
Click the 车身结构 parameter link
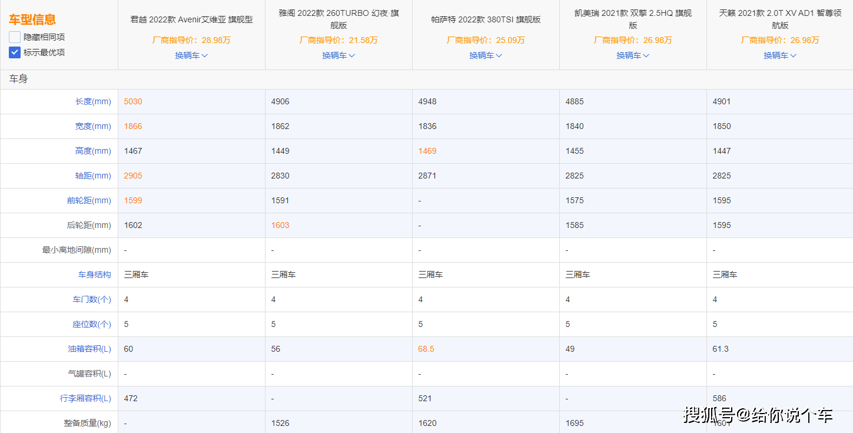[x=94, y=275]
